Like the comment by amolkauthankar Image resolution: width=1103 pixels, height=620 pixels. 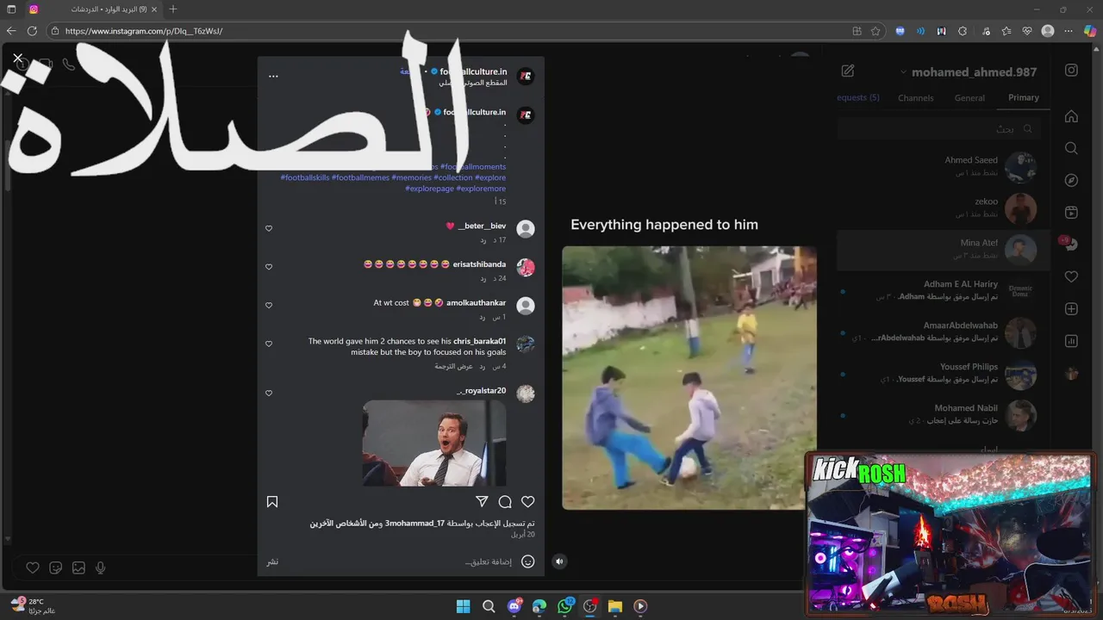pyautogui.click(x=269, y=305)
